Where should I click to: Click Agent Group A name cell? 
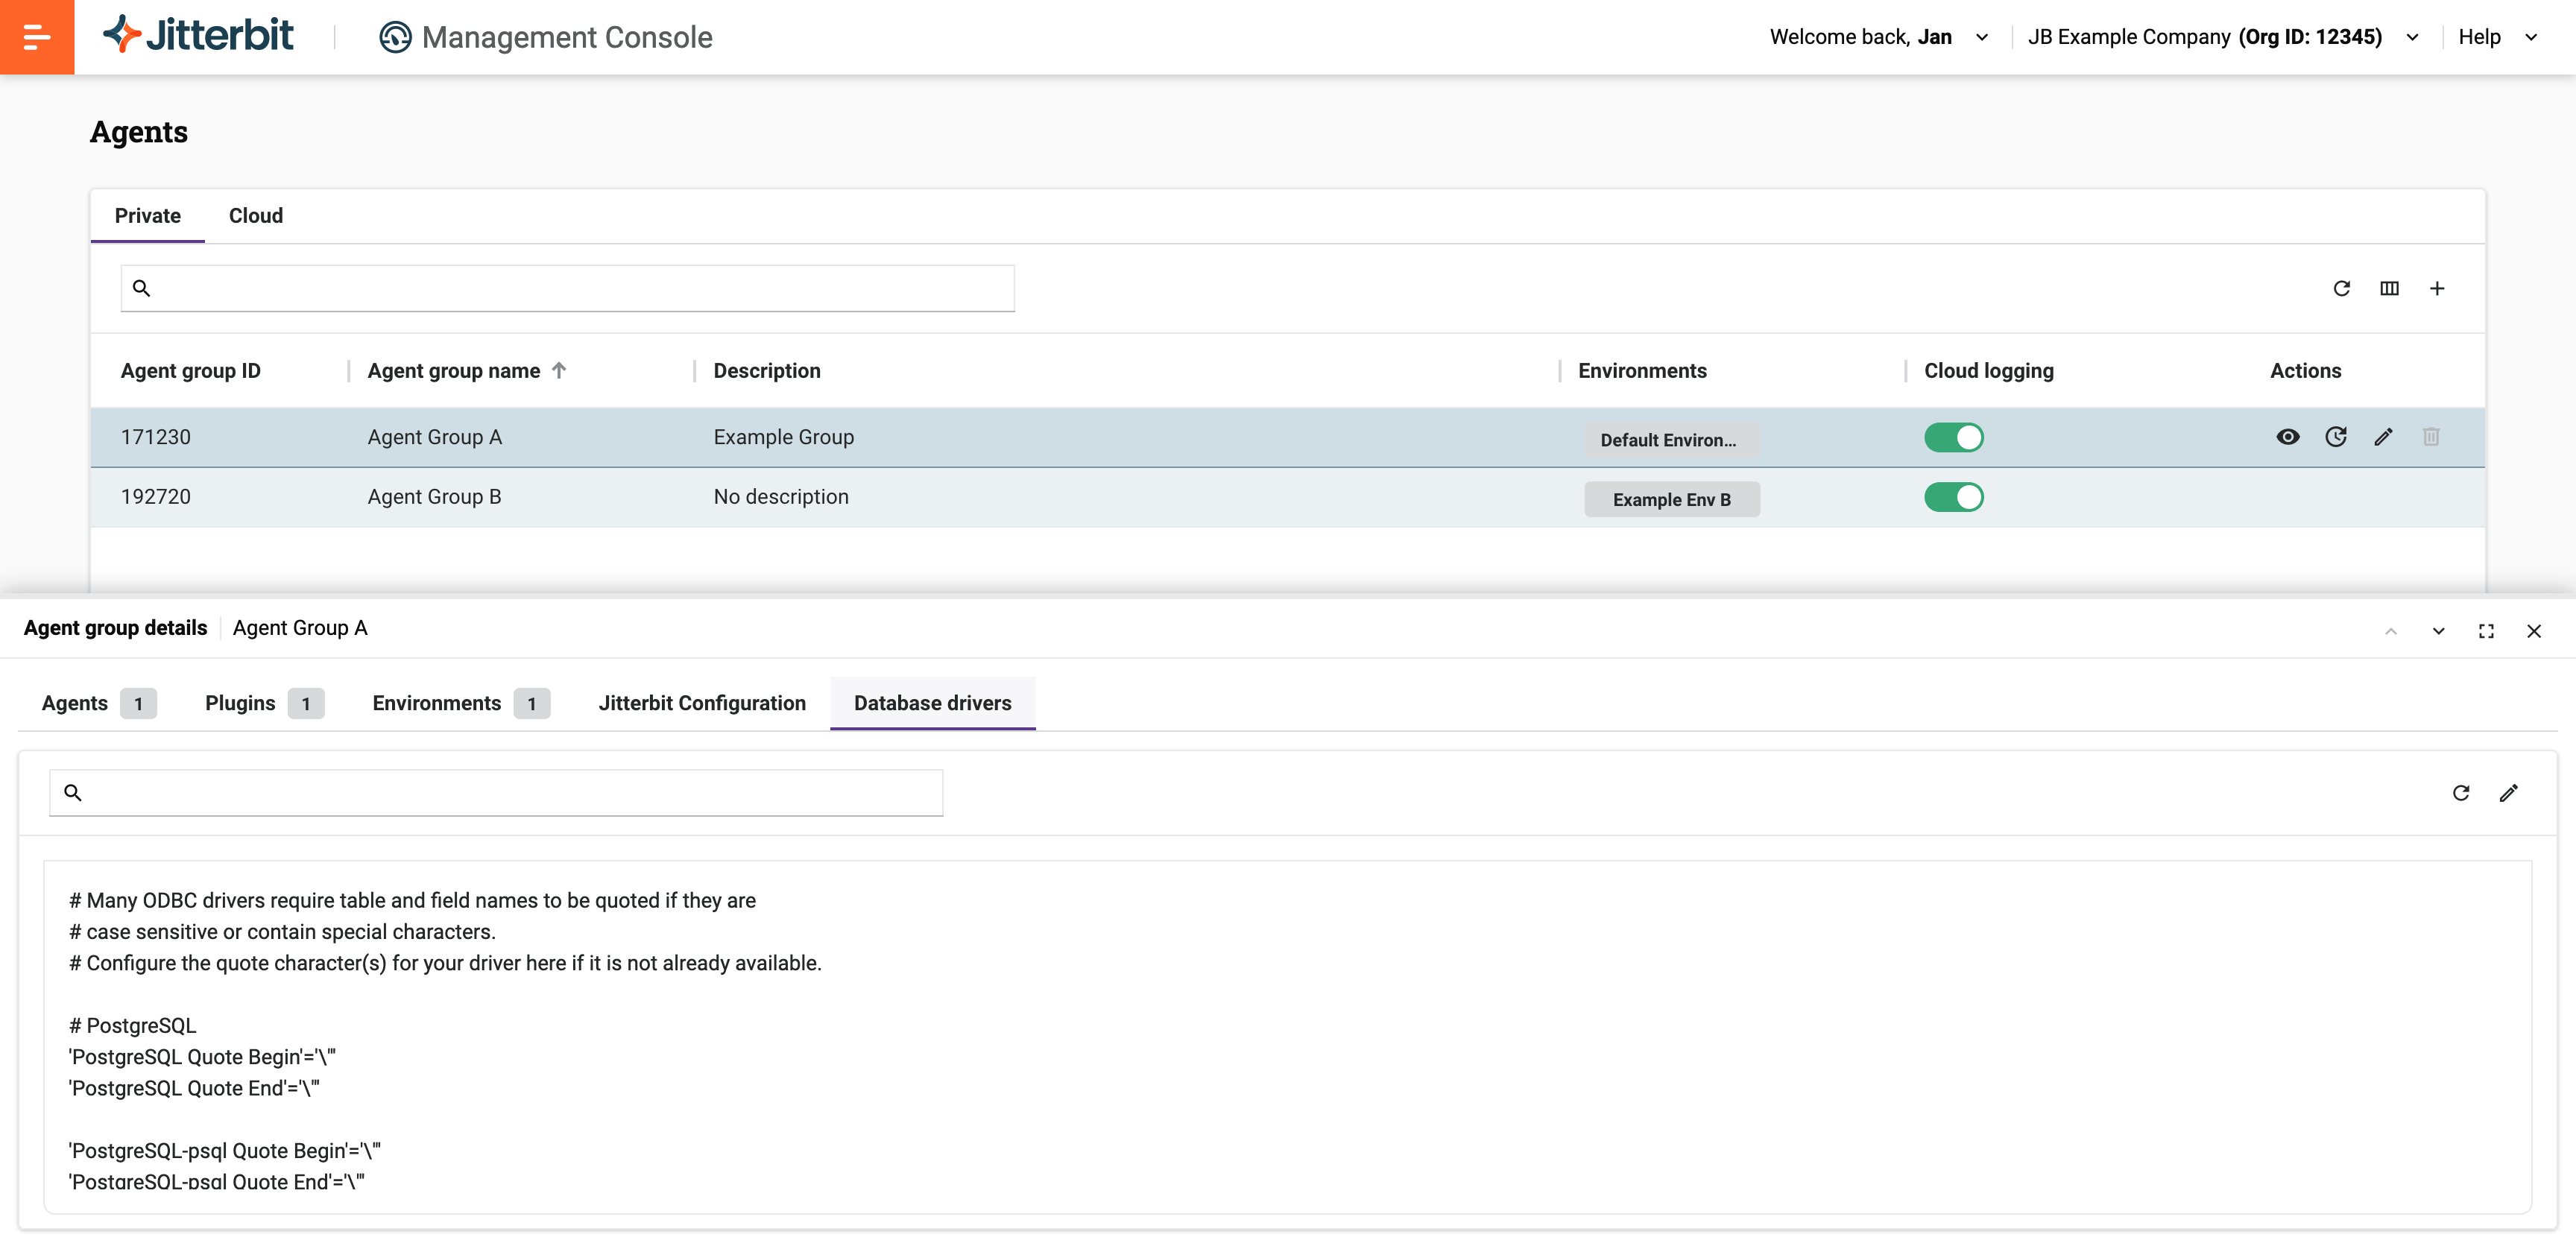pos(435,437)
